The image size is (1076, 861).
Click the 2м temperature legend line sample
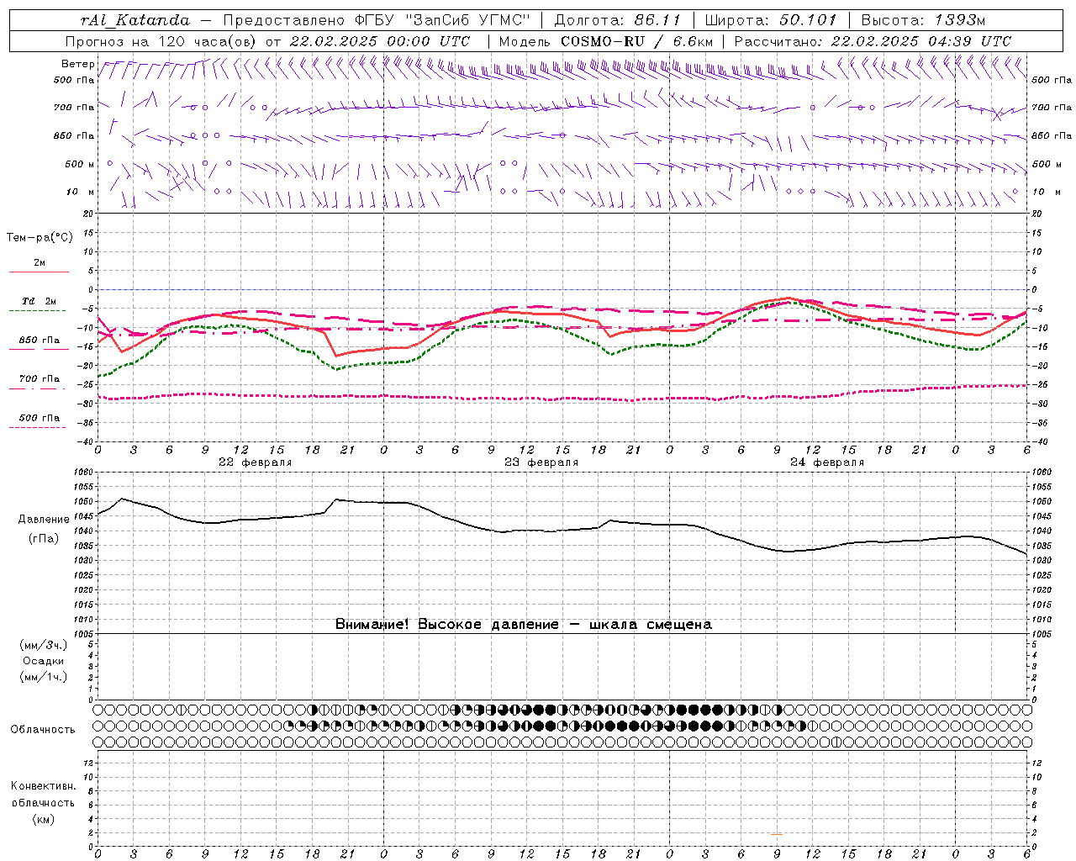pos(40,272)
